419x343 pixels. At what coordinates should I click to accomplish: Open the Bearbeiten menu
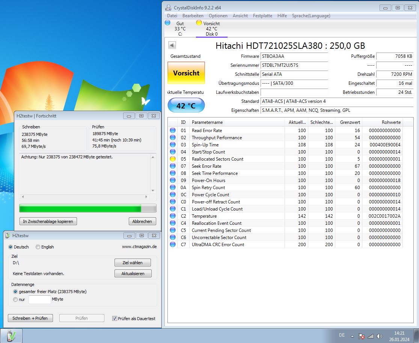pos(193,16)
